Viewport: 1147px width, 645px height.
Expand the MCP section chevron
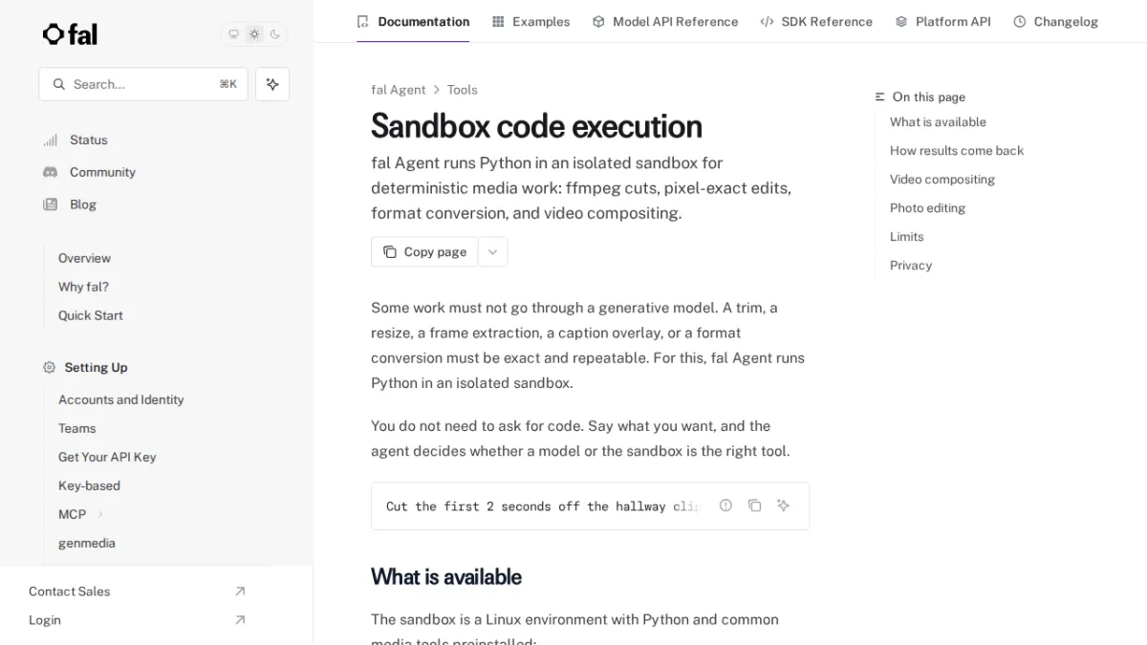[100, 514]
